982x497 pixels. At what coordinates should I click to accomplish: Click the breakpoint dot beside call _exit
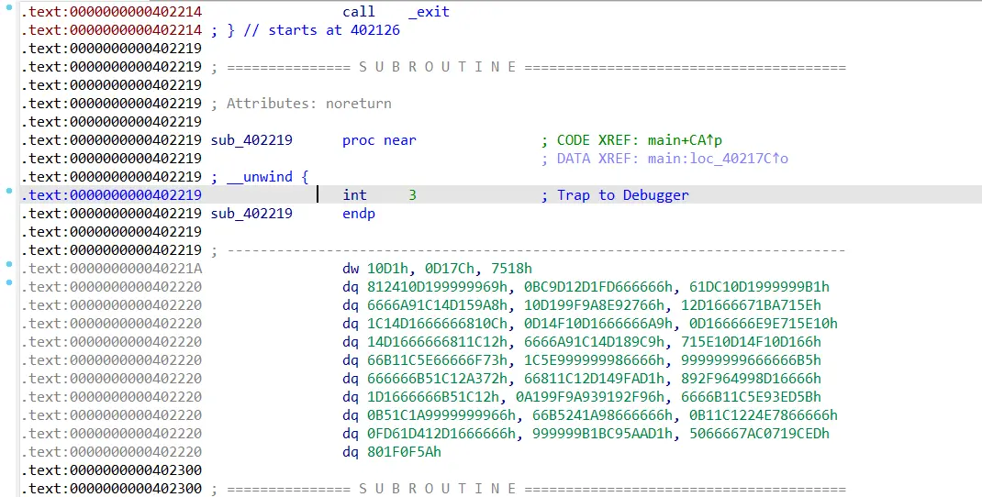(x=9, y=7)
